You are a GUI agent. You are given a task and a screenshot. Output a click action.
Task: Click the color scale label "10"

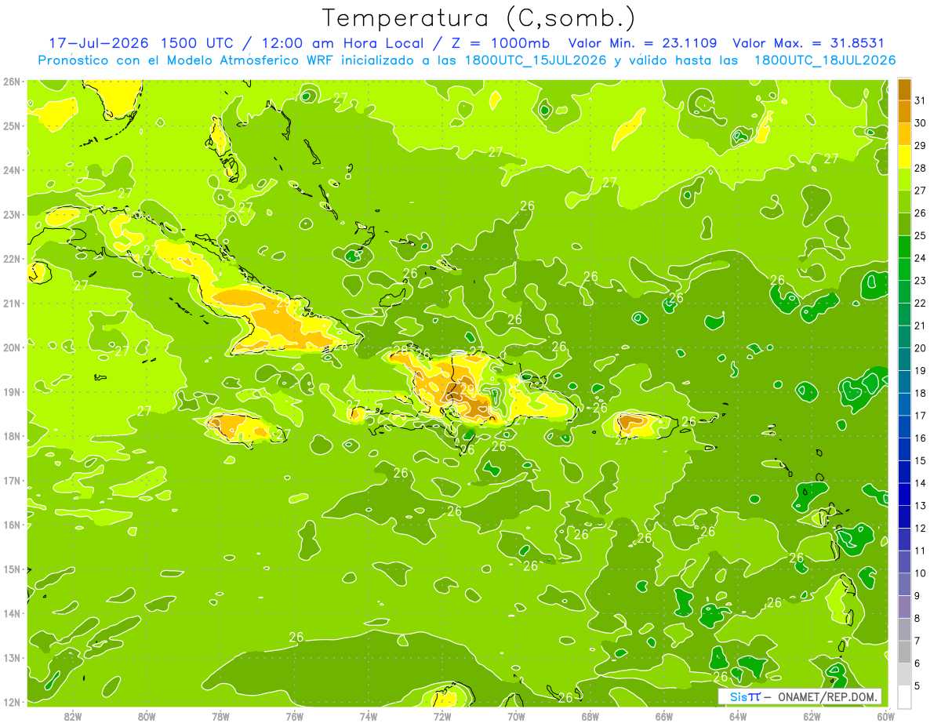point(920,573)
